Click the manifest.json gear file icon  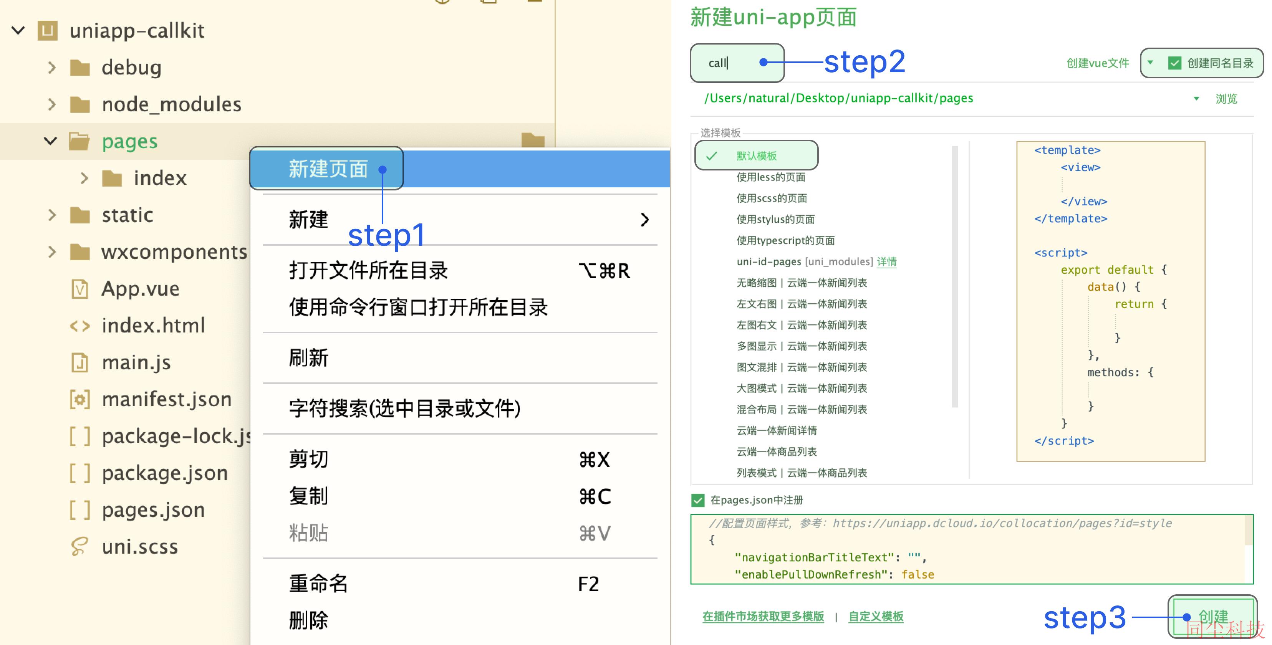click(x=79, y=399)
